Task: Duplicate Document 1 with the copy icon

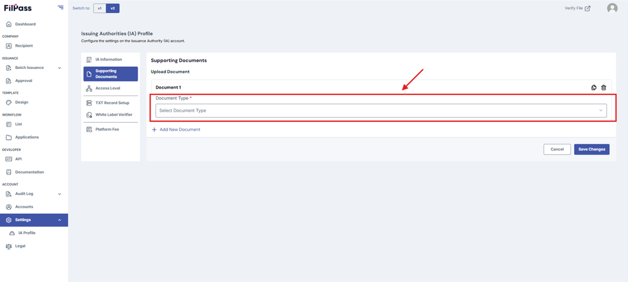Action: coord(594,88)
